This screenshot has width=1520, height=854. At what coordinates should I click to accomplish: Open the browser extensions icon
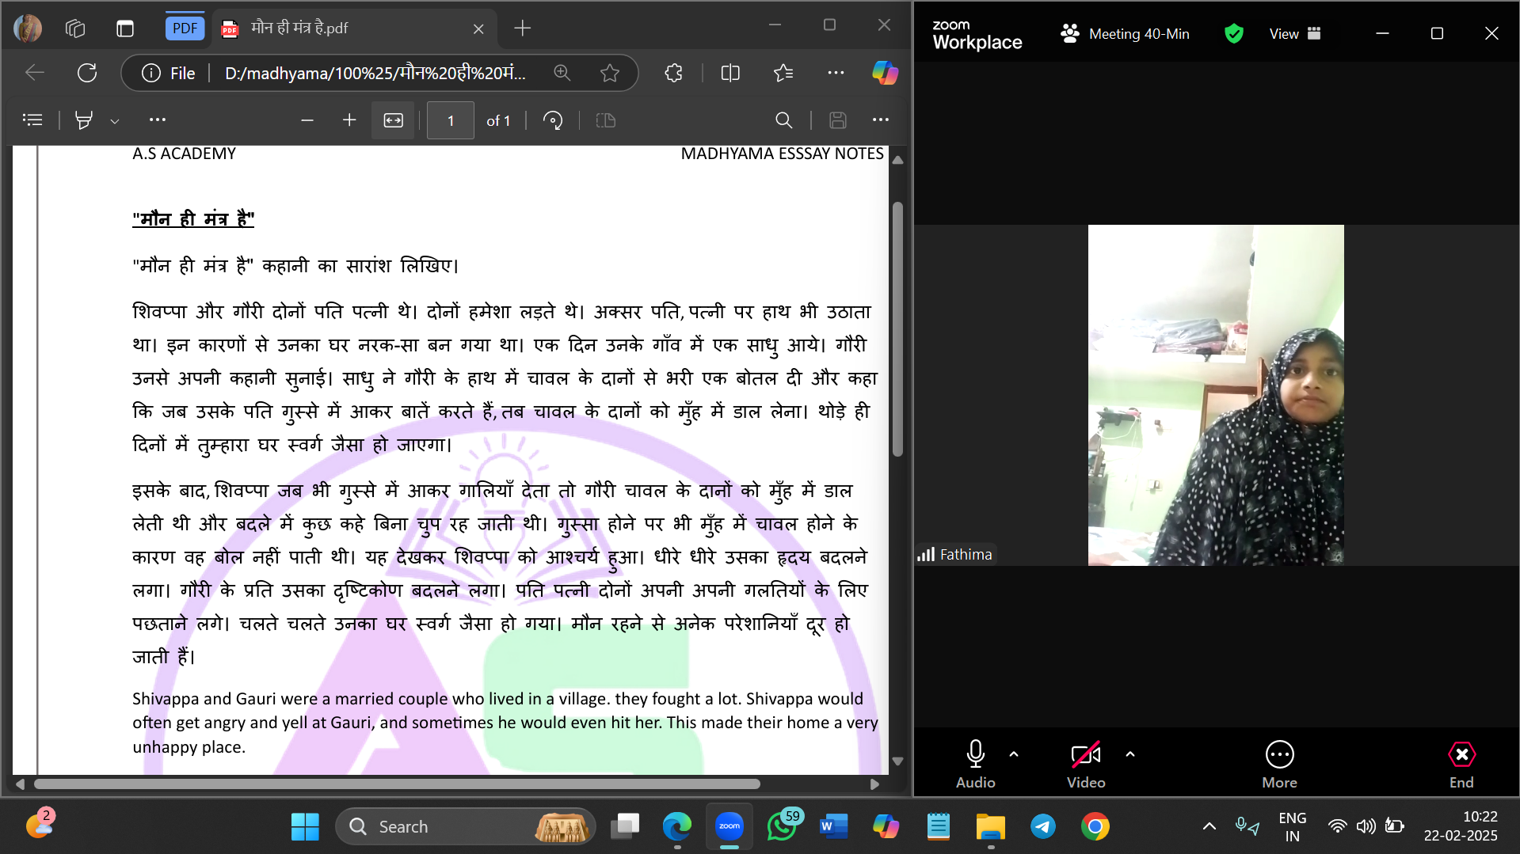point(673,74)
